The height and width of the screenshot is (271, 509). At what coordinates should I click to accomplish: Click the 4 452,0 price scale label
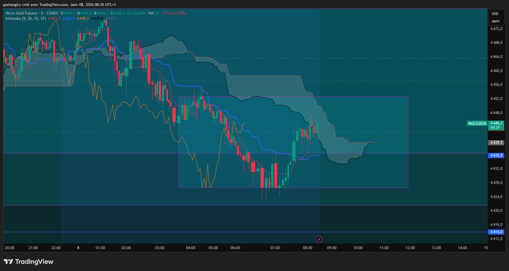click(x=496, y=99)
